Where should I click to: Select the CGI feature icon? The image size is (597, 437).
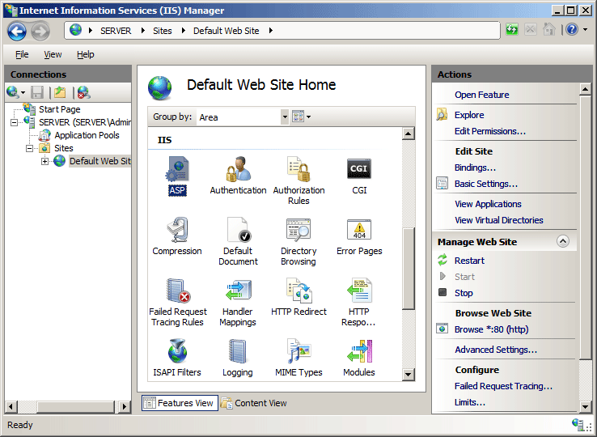[358, 169]
